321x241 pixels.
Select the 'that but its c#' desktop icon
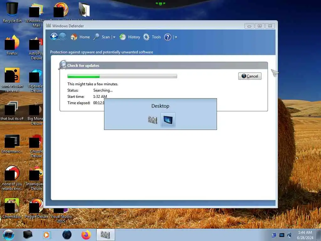pyautogui.click(x=12, y=111)
